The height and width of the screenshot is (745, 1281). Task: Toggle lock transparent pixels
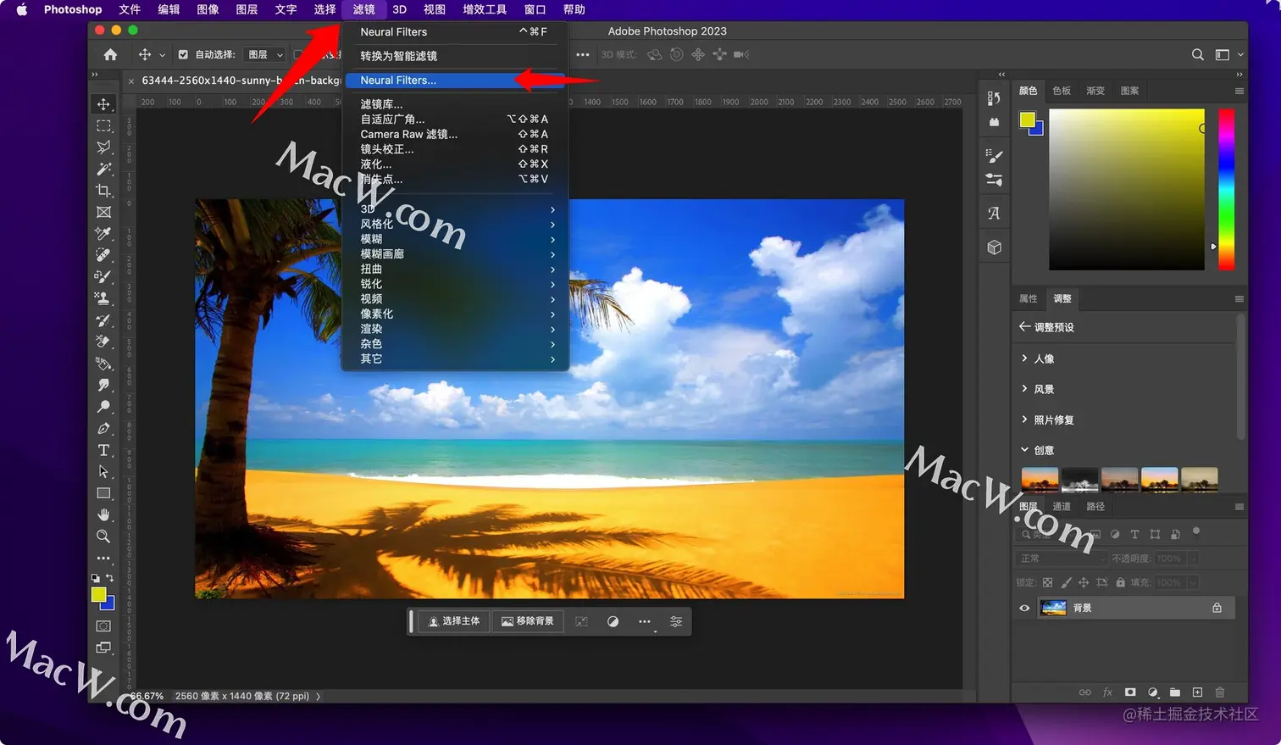point(1048,582)
